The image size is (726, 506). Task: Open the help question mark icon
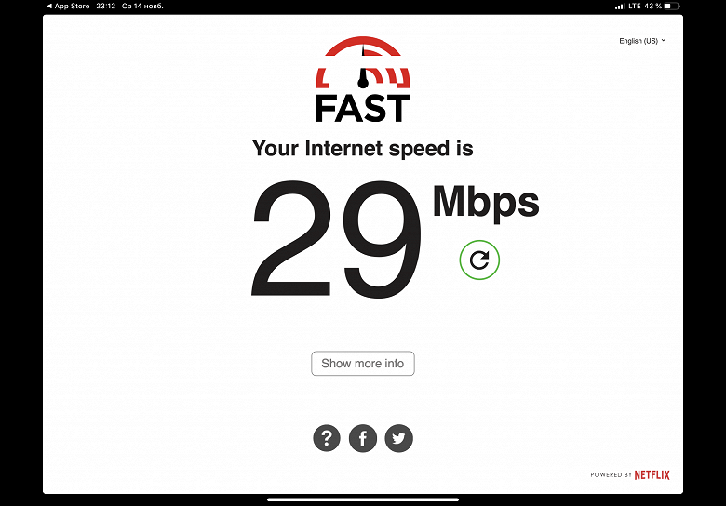(x=327, y=438)
